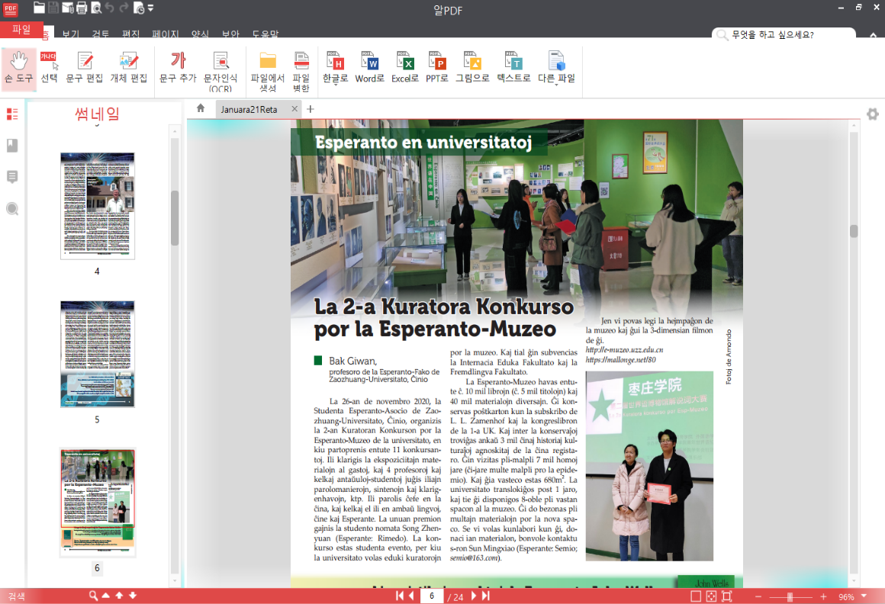Go to the next page button
This screenshot has height=604, width=885.
click(x=474, y=596)
